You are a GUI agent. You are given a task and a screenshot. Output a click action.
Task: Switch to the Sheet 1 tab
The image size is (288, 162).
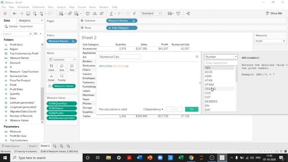33,146
